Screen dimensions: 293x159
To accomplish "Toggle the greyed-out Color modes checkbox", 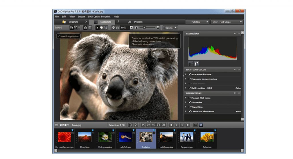I will (190, 83).
